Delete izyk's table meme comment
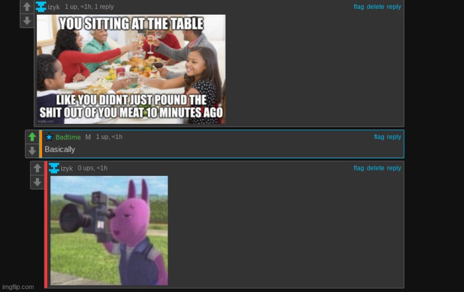 (375, 6)
